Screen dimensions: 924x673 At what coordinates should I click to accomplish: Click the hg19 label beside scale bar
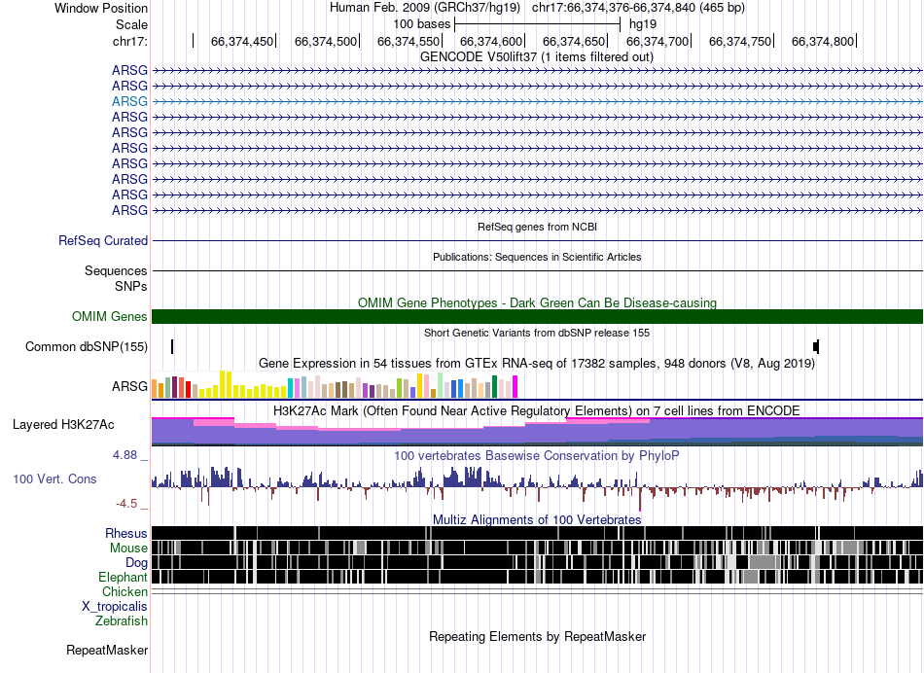click(643, 24)
